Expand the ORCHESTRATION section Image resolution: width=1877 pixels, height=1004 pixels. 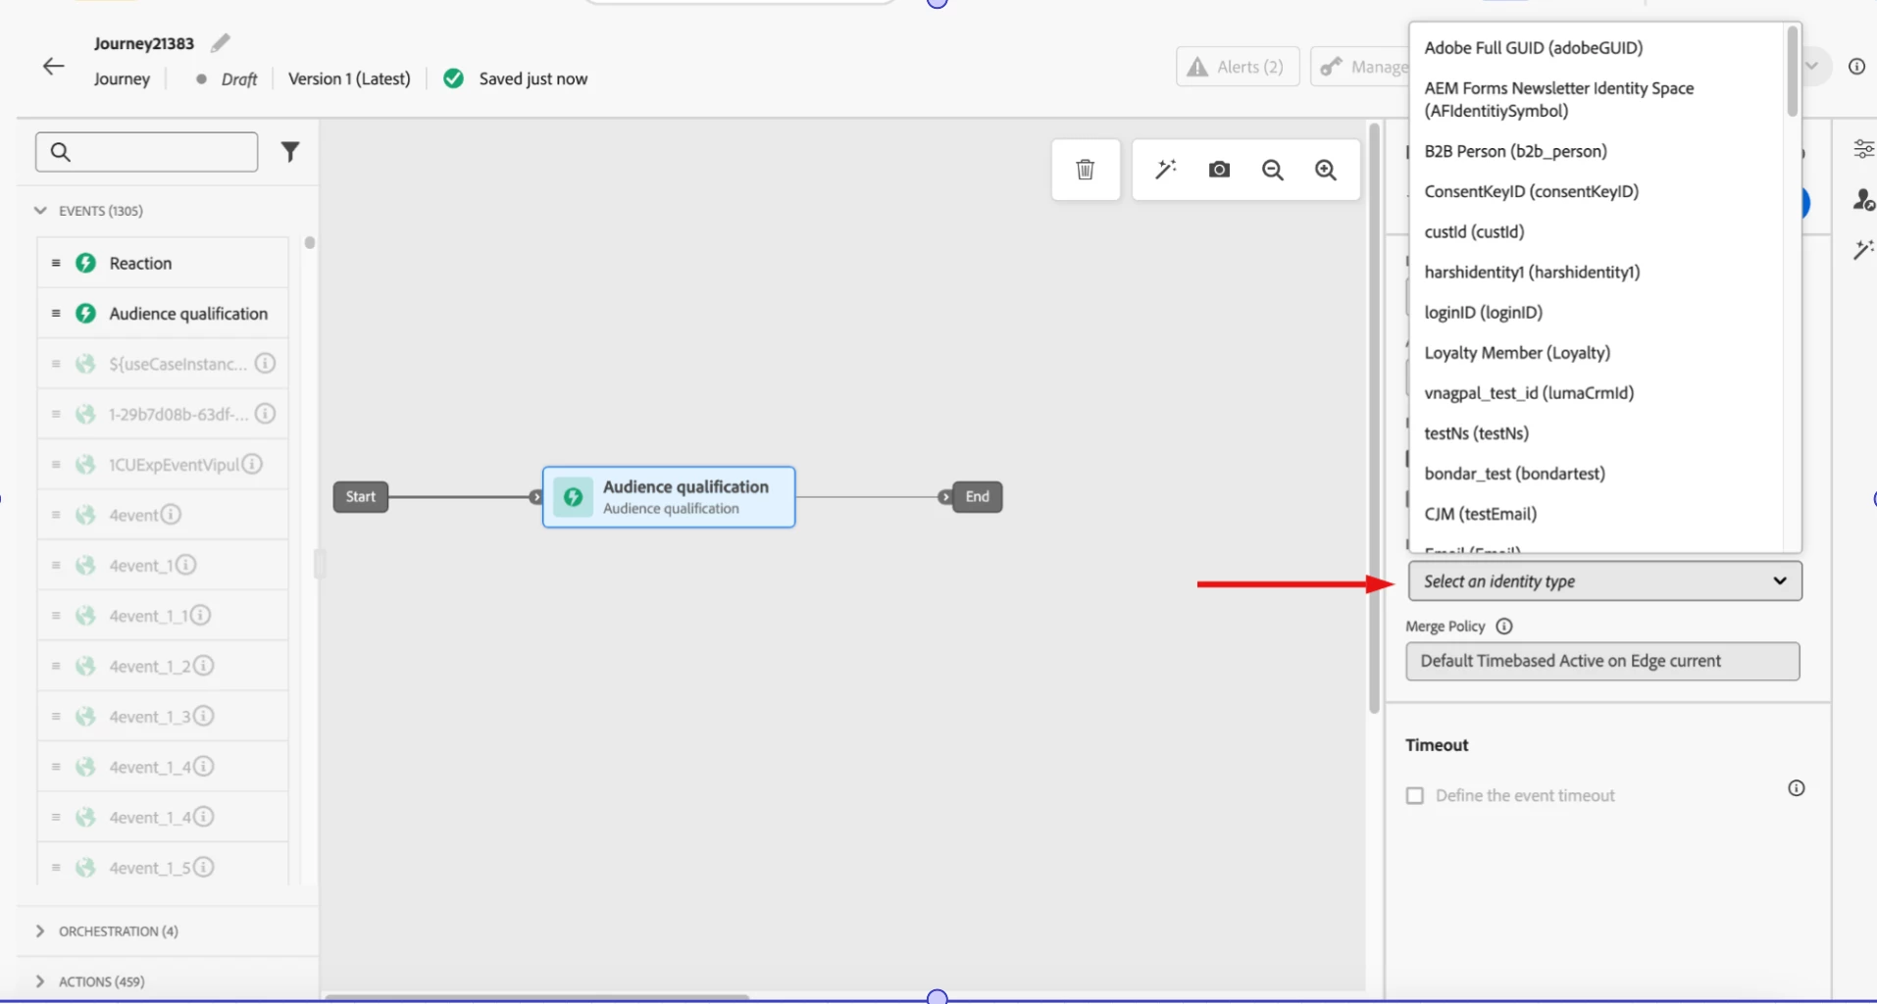coord(40,930)
